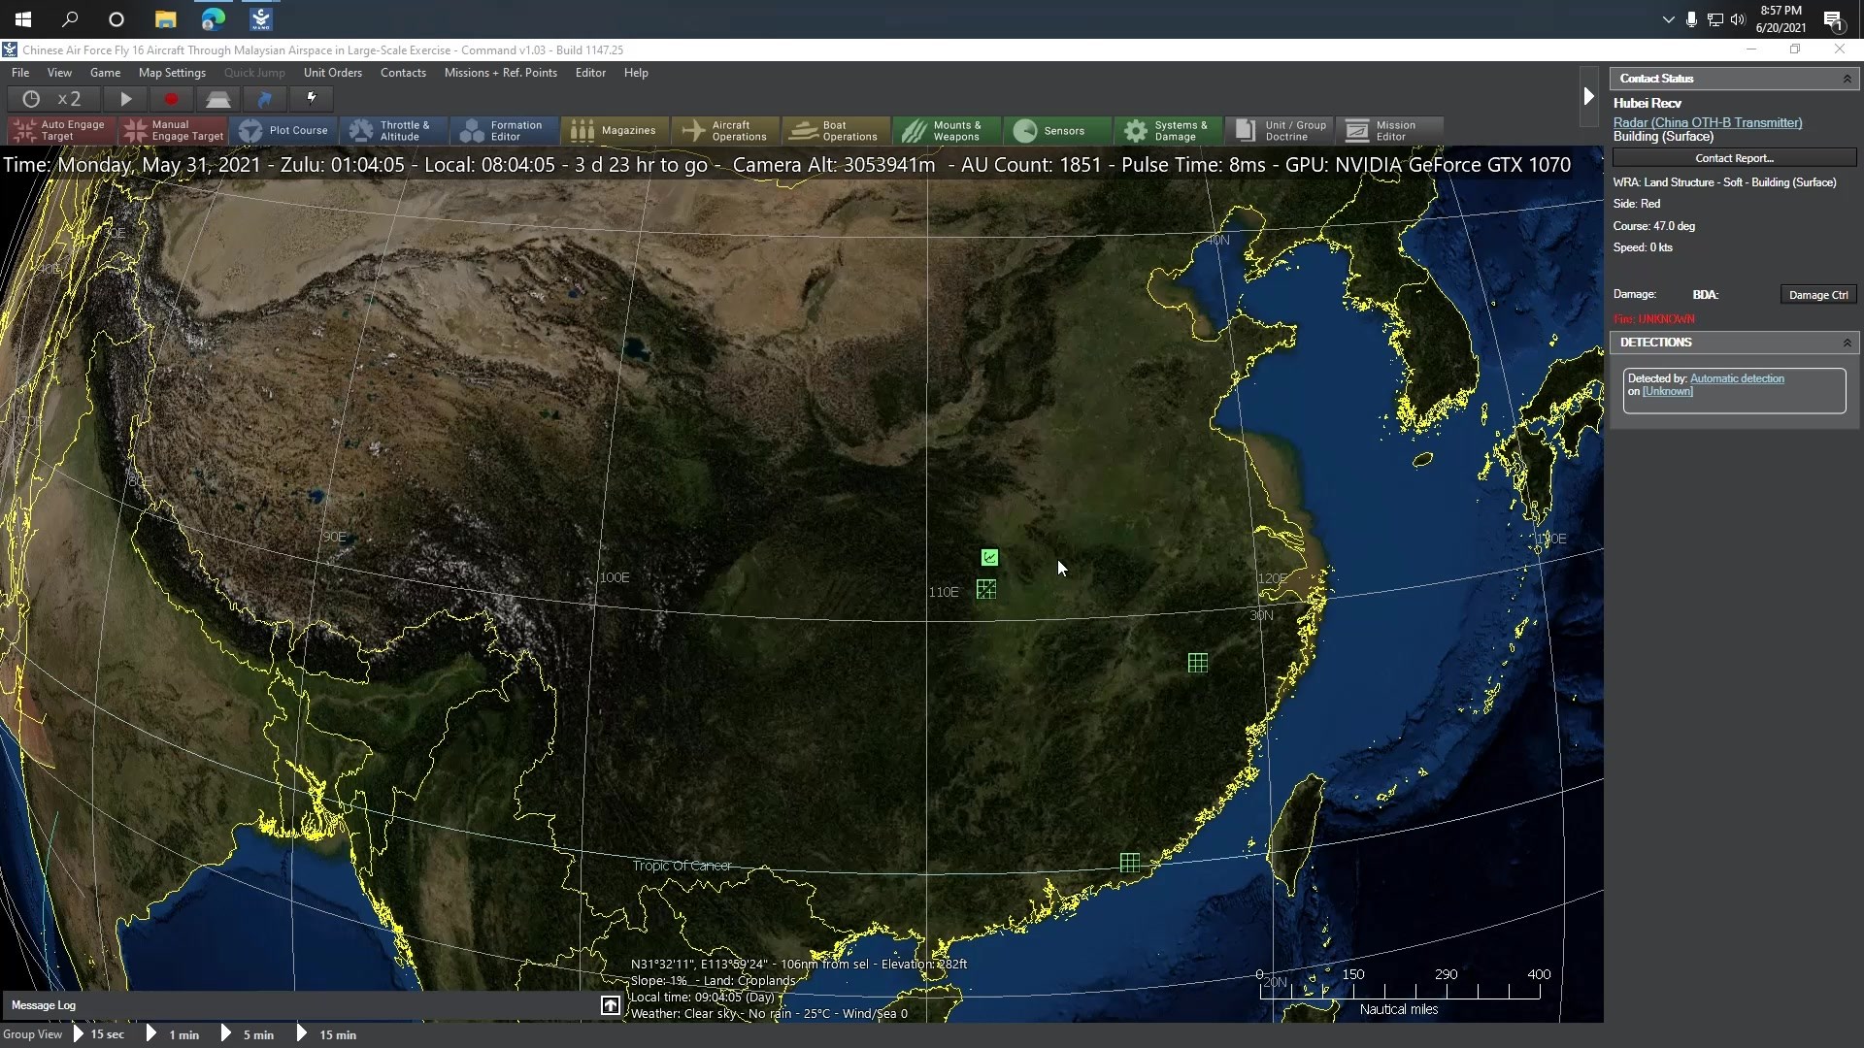1864x1048 pixels.
Task: Click the lightning bolt toolbar icon
Action: 311,99
